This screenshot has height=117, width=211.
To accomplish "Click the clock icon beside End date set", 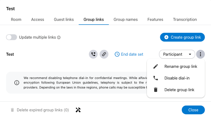I will (x=117, y=54).
